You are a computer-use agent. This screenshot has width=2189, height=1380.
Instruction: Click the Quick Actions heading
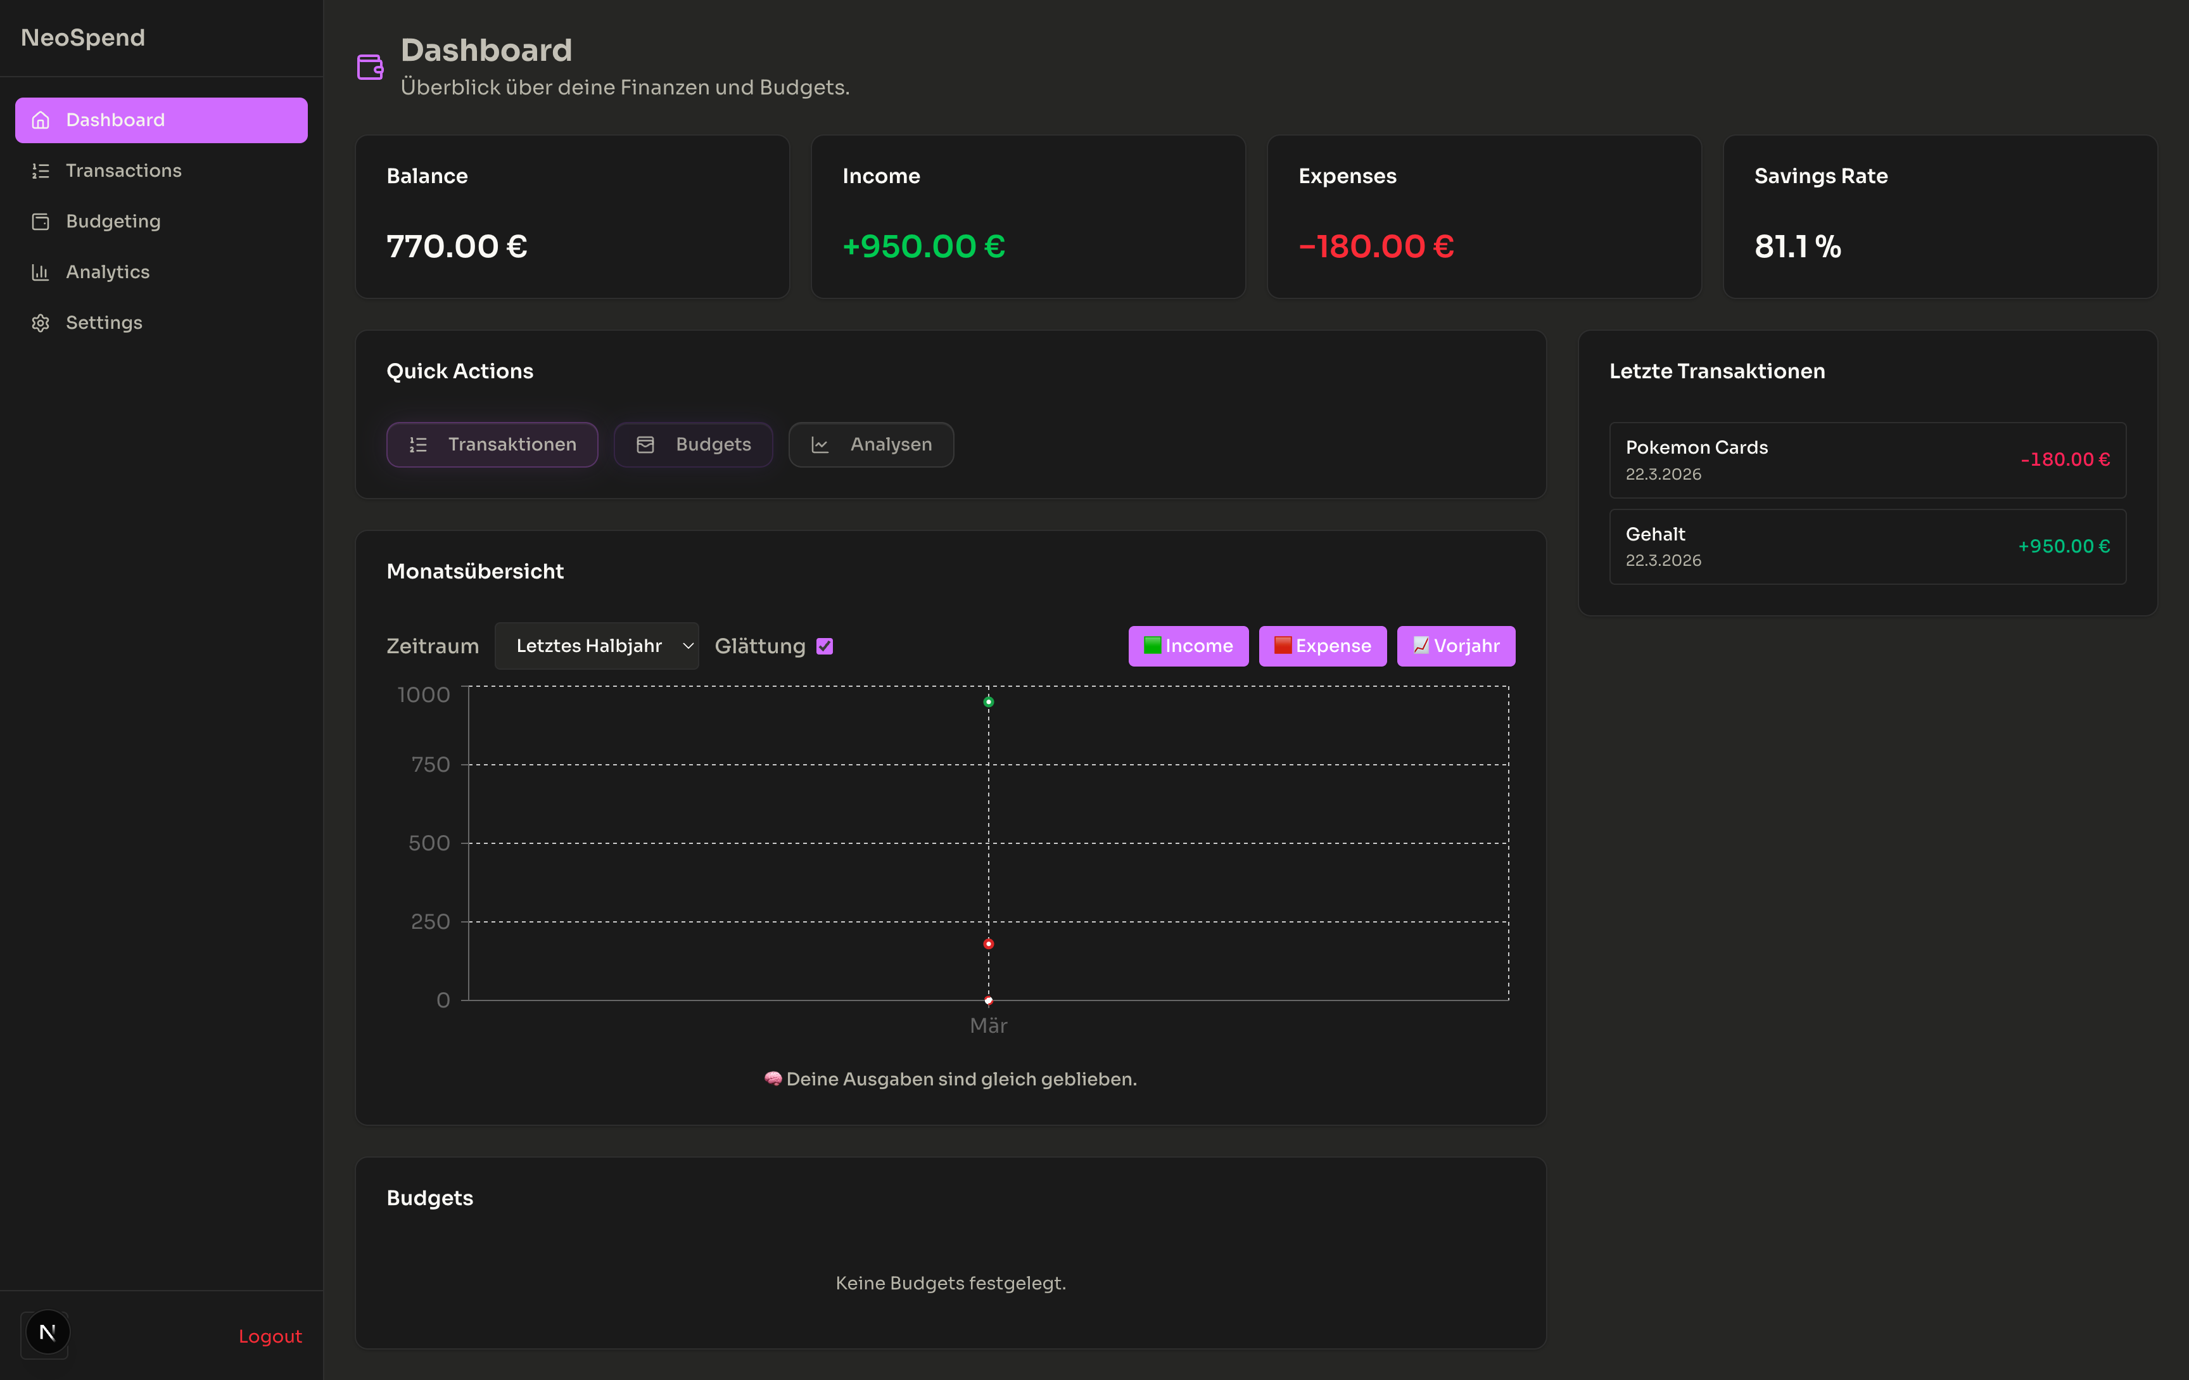tap(460, 371)
